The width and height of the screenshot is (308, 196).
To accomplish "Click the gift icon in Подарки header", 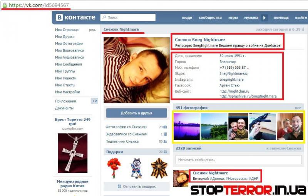I will click(165, 152).
